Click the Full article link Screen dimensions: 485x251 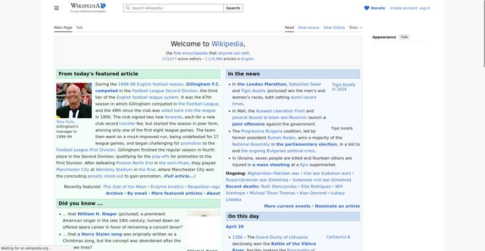[x=179, y=176]
